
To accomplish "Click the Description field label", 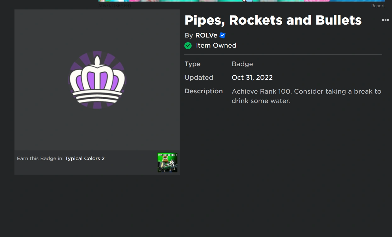I will [204, 91].
